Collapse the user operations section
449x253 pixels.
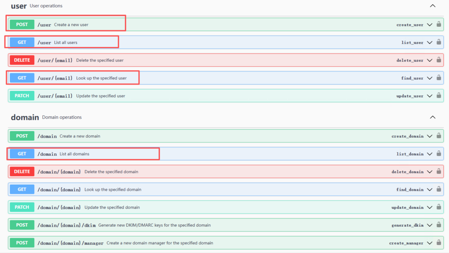coord(433,6)
